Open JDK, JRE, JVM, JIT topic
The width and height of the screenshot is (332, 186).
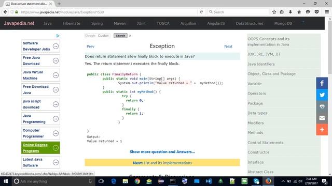tap(264, 54)
